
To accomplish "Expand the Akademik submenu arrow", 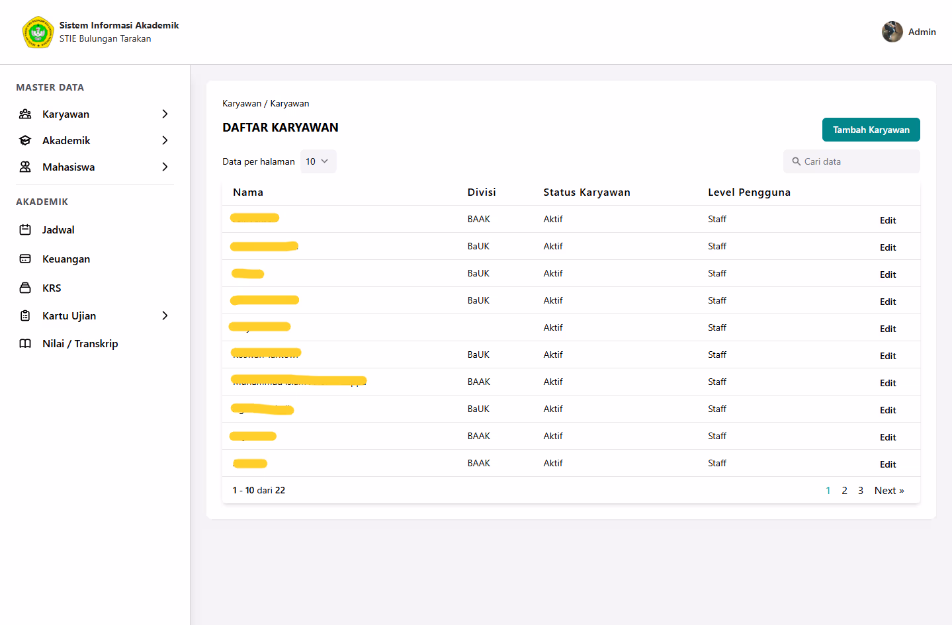I will [165, 141].
